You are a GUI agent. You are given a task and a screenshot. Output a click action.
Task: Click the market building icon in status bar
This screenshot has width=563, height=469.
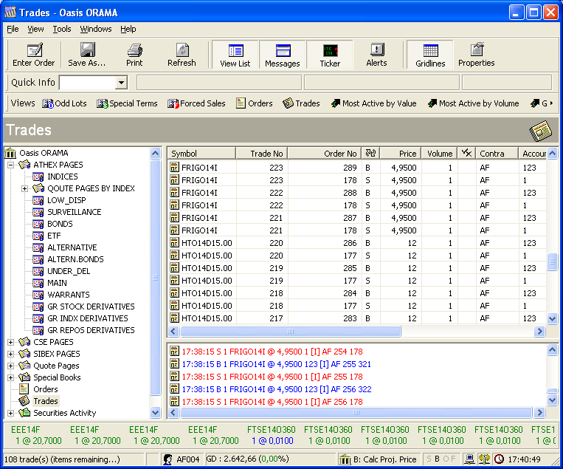click(345, 459)
